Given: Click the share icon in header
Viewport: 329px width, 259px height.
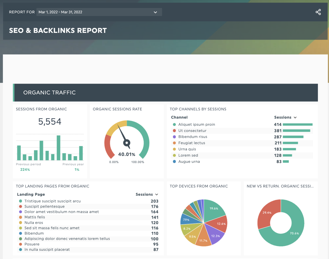Looking at the screenshot, I should point(318,12).
